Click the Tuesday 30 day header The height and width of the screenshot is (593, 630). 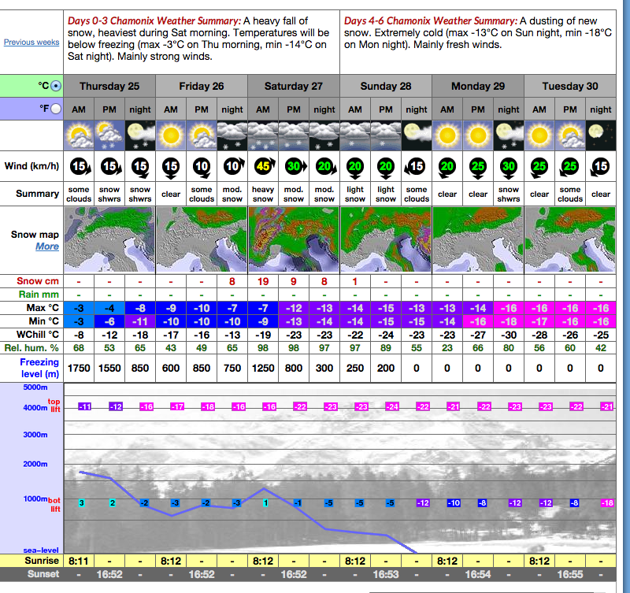[x=570, y=86]
